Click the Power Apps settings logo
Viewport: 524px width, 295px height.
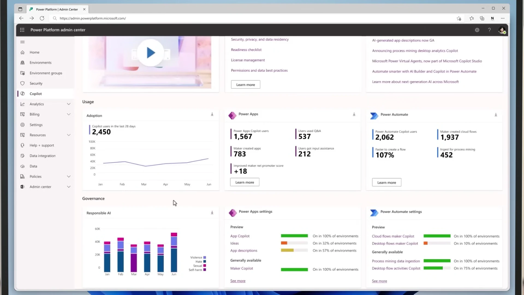pyautogui.click(x=233, y=213)
